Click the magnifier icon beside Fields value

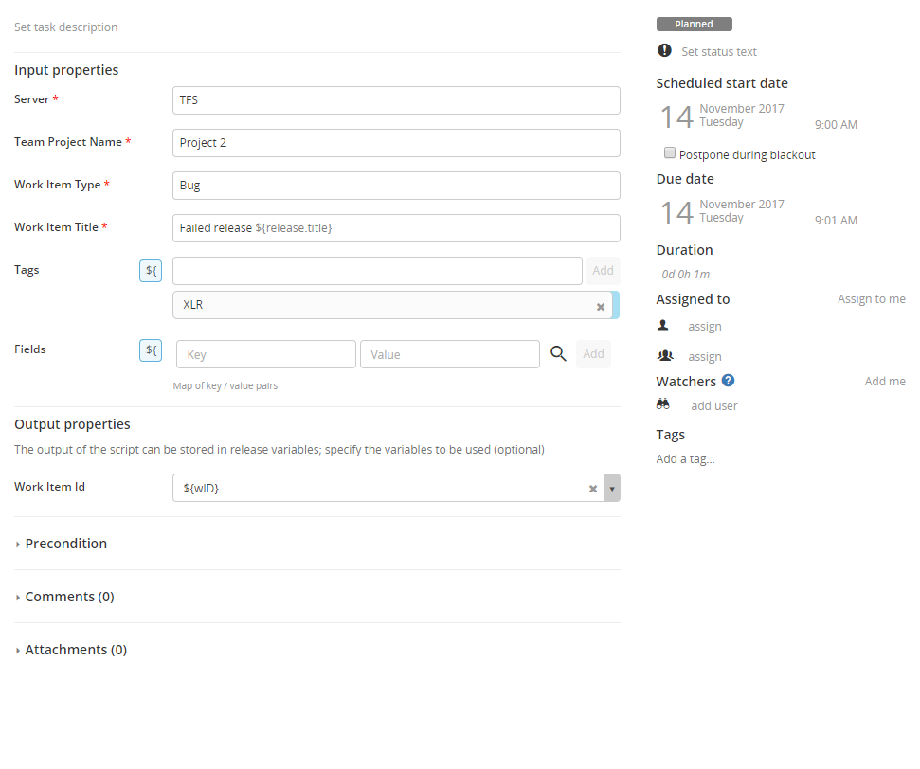point(559,354)
